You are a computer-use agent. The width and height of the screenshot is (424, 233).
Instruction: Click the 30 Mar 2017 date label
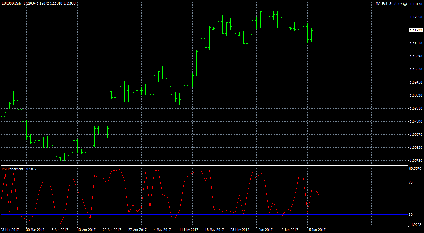click(35, 230)
